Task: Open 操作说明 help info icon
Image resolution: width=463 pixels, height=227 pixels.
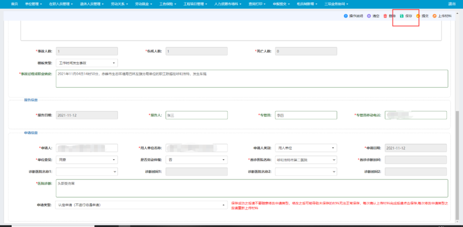Action: pos(345,16)
